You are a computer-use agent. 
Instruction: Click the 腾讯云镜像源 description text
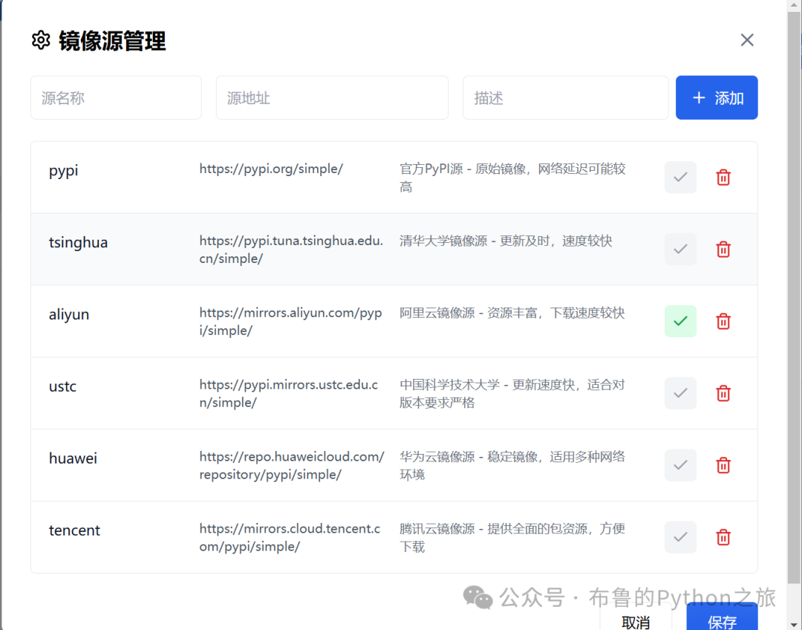pyautogui.click(x=512, y=537)
